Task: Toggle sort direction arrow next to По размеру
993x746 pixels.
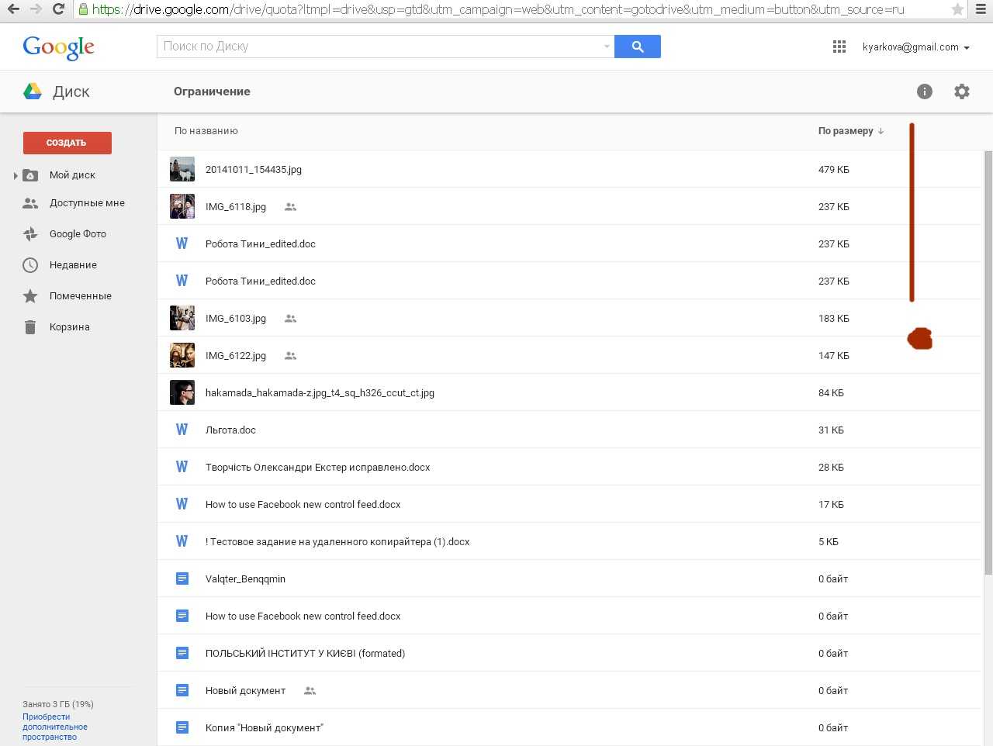Action: pyautogui.click(x=881, y=131)
